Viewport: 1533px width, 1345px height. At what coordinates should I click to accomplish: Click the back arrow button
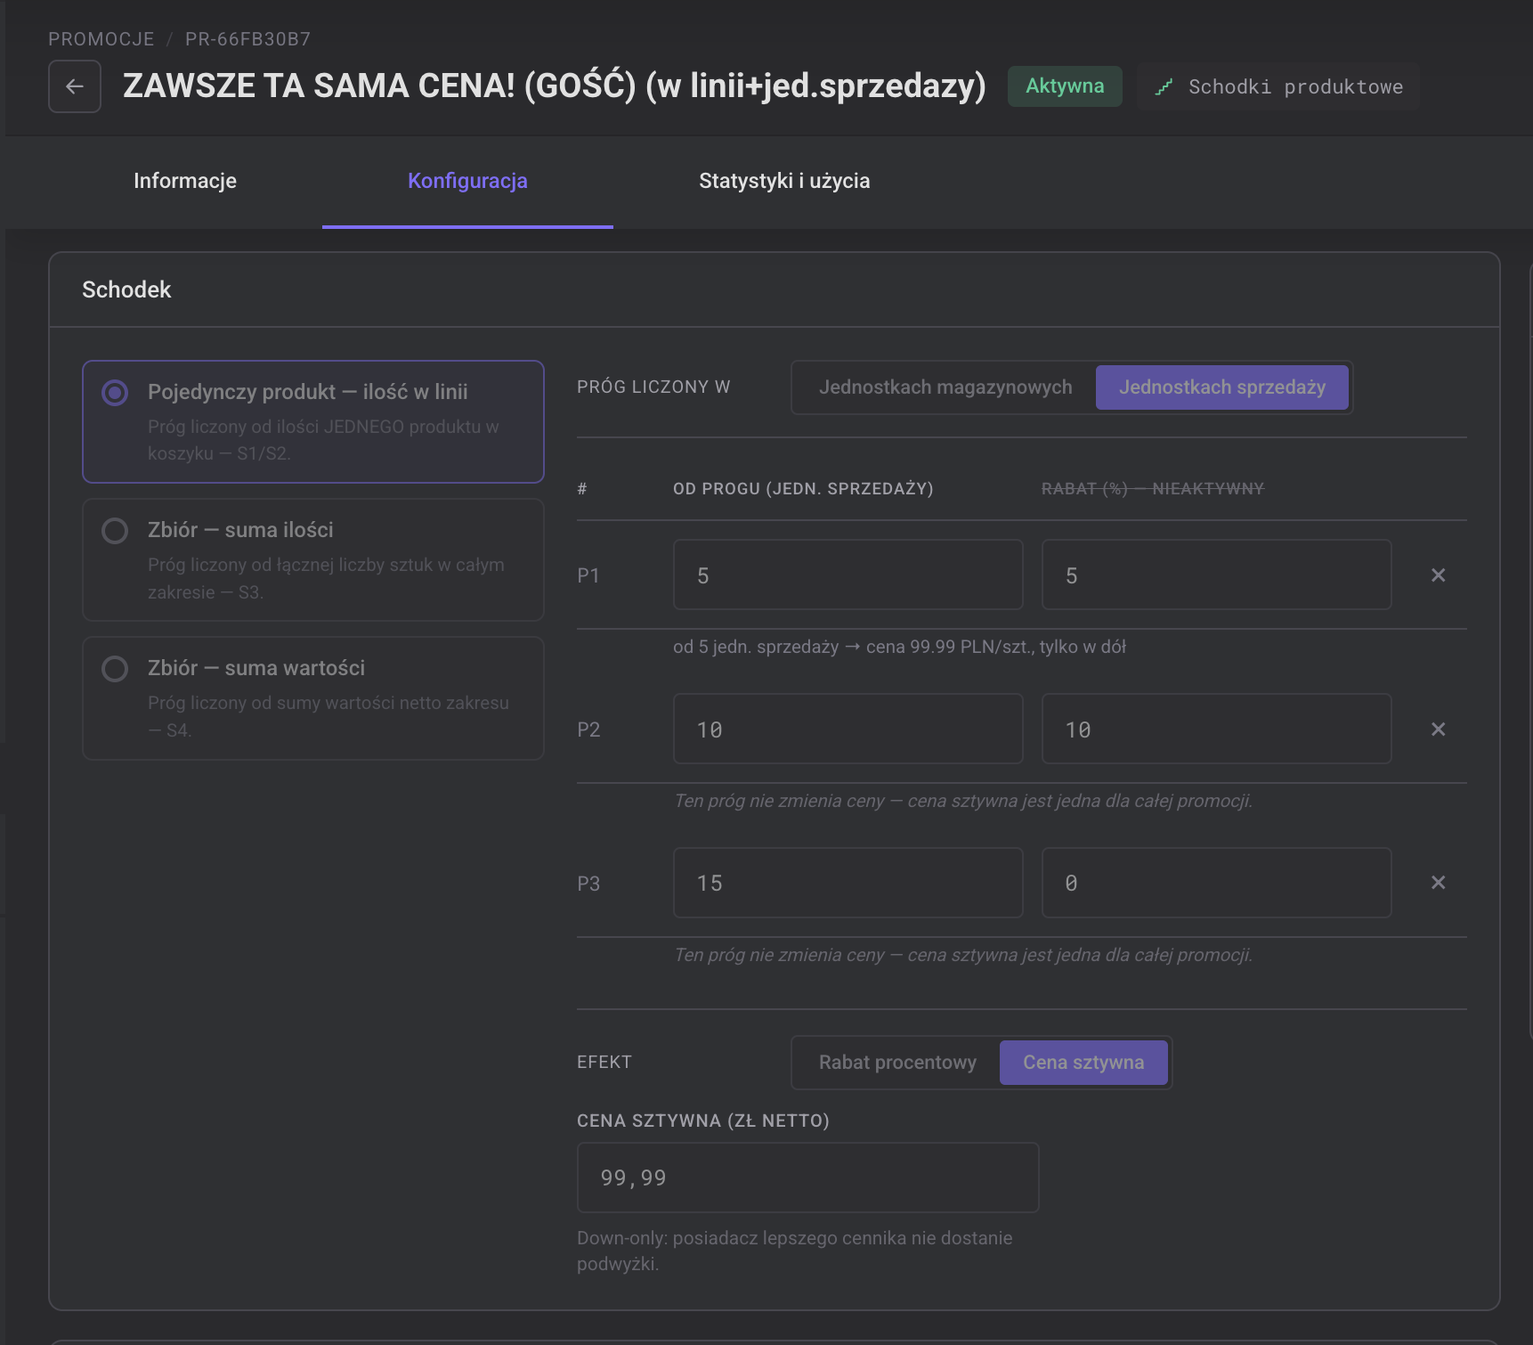pos(75,86)
